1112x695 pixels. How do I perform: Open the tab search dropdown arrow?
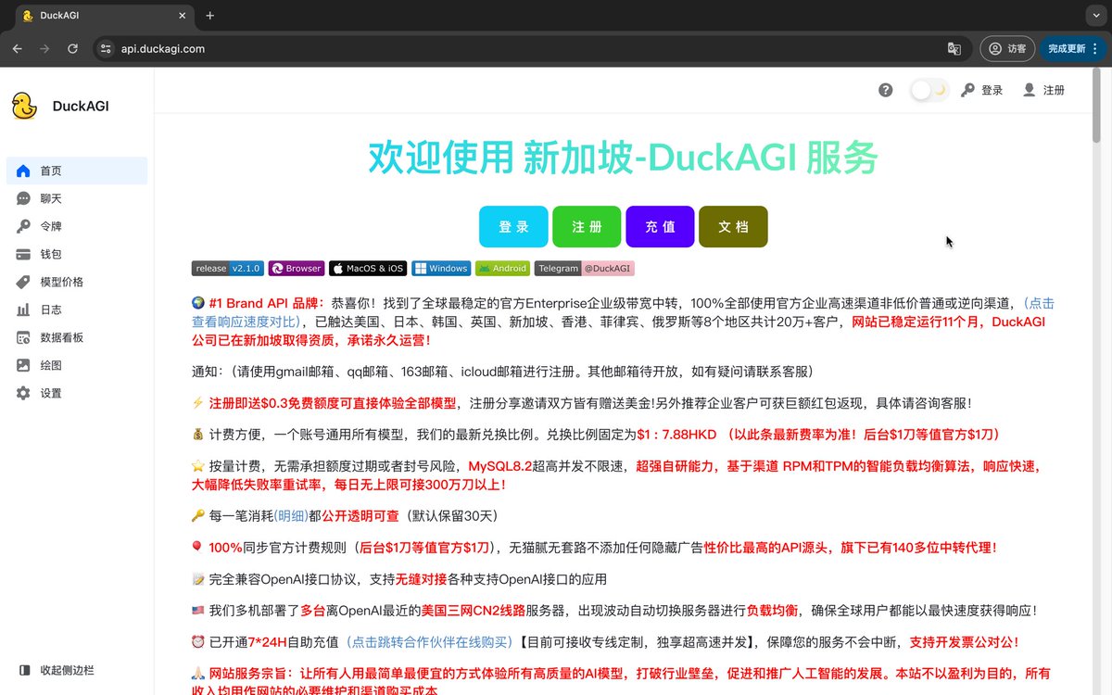[1096, 16]
